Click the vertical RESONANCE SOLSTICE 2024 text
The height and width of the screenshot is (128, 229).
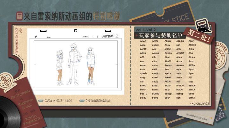(19, 40)
